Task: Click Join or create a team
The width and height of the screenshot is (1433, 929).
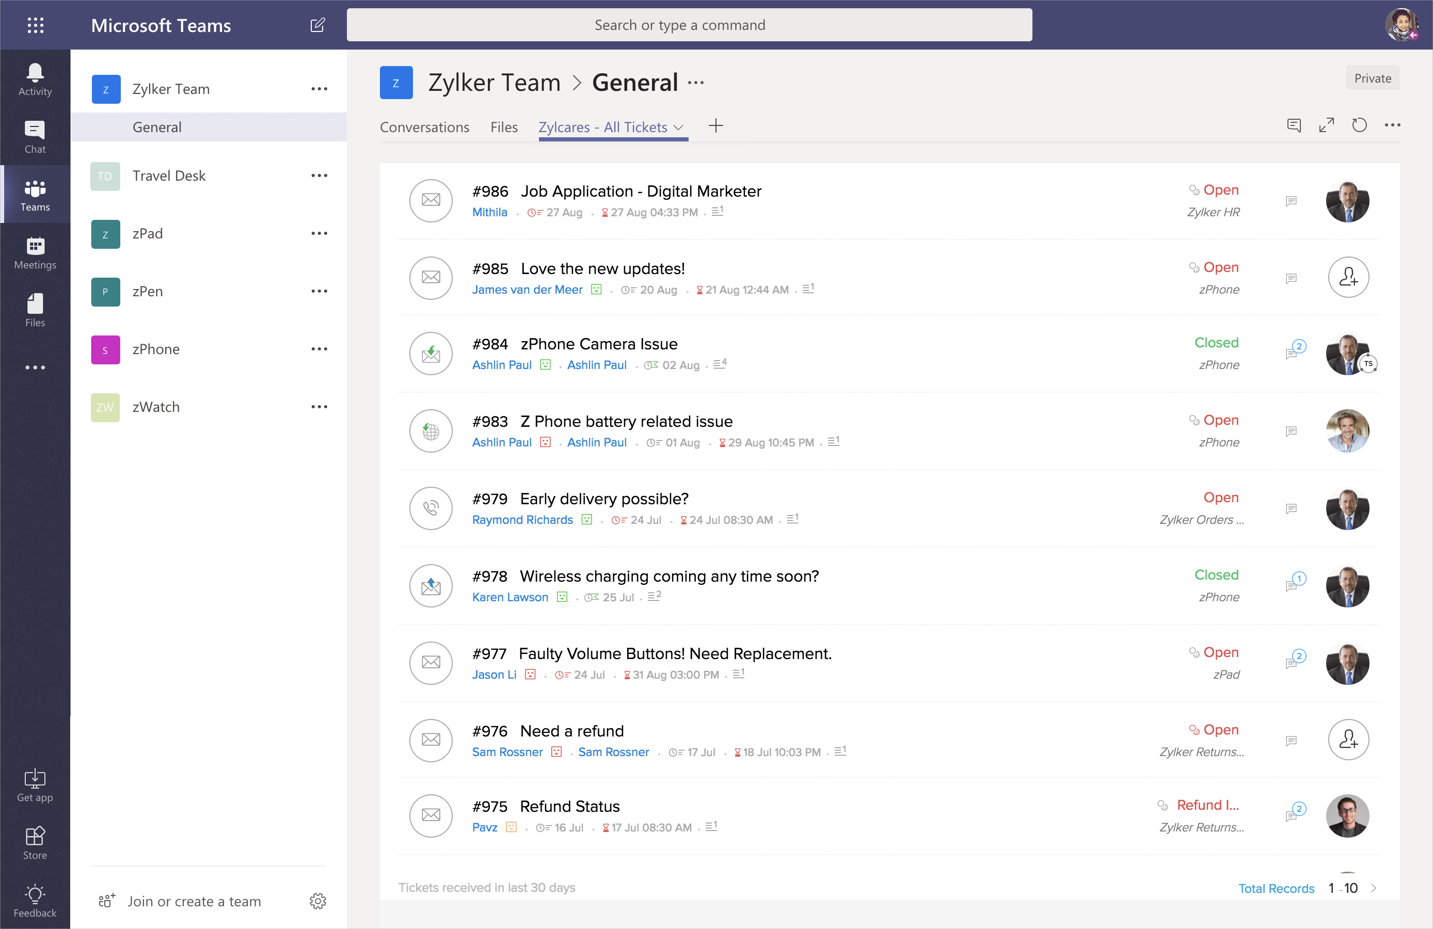Action: click(x=194, y=901)
